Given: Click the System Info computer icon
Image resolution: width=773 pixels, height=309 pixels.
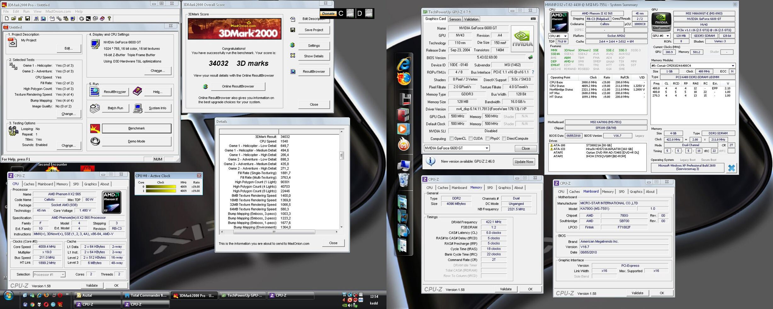Looking at the screenshot, I should point(138,108).
